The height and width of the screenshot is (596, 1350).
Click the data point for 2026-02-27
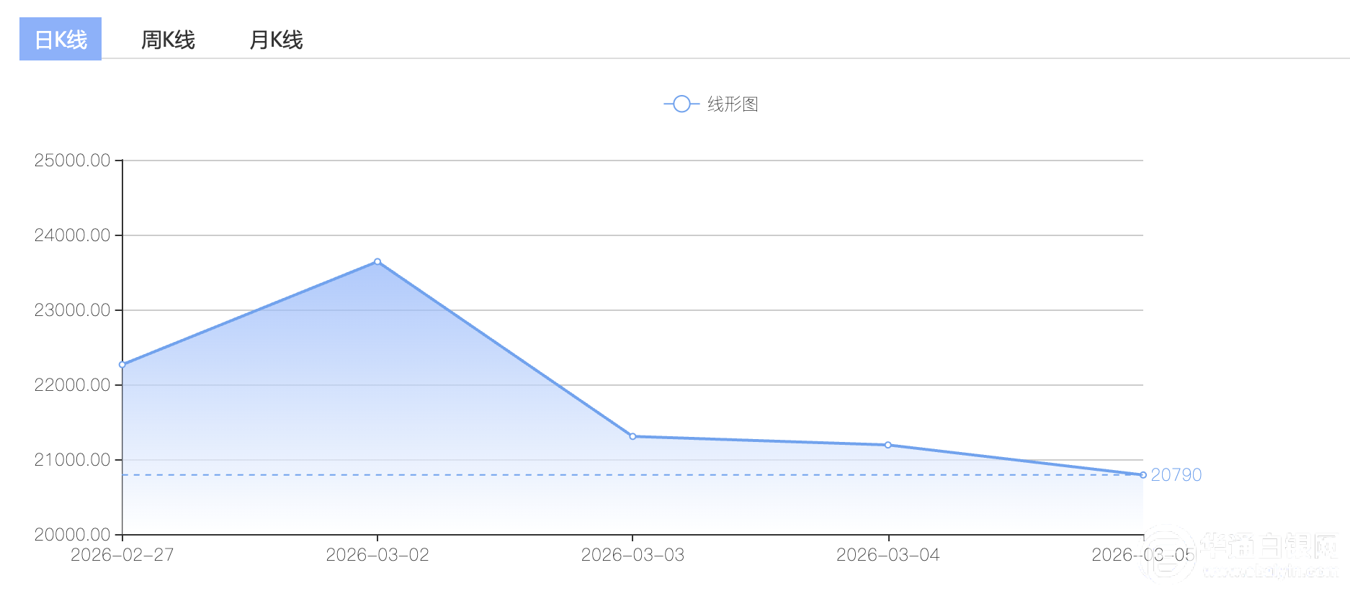click(x=122, y=365)
